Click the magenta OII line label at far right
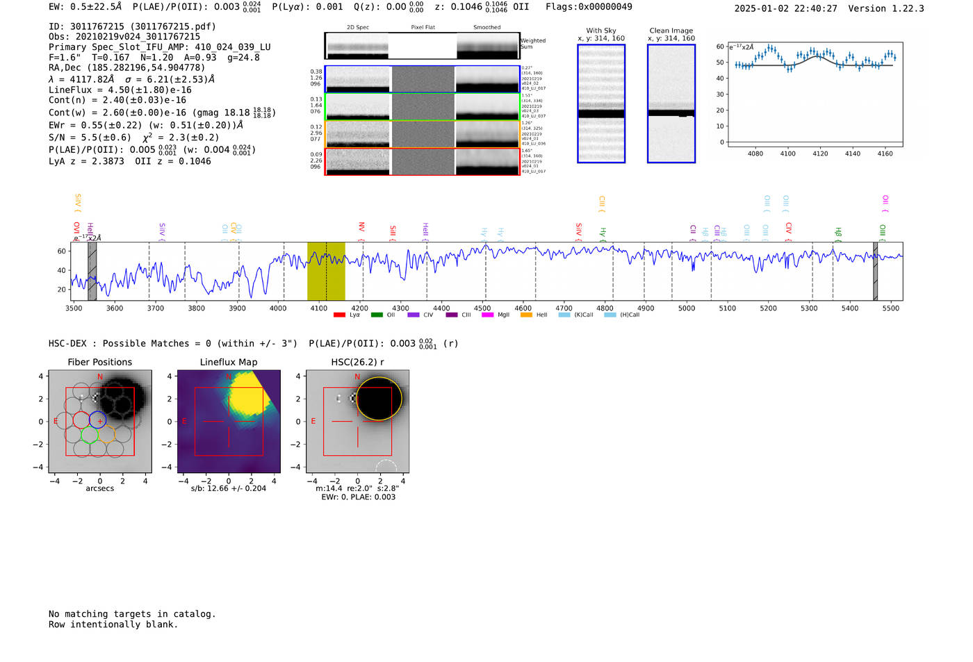The width and height of the screenshot is (973, 662). (885, 204)
